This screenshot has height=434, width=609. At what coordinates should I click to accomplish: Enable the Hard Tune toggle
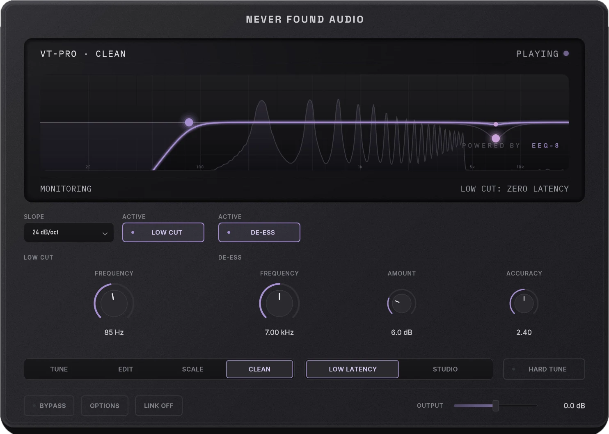[544, 369]
